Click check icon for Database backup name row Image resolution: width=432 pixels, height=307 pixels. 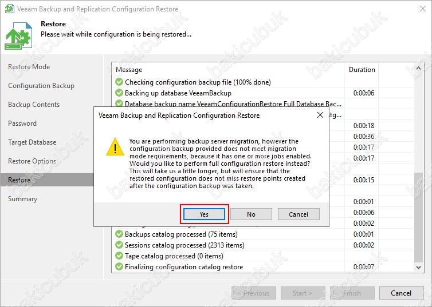[x=119, y=103]
